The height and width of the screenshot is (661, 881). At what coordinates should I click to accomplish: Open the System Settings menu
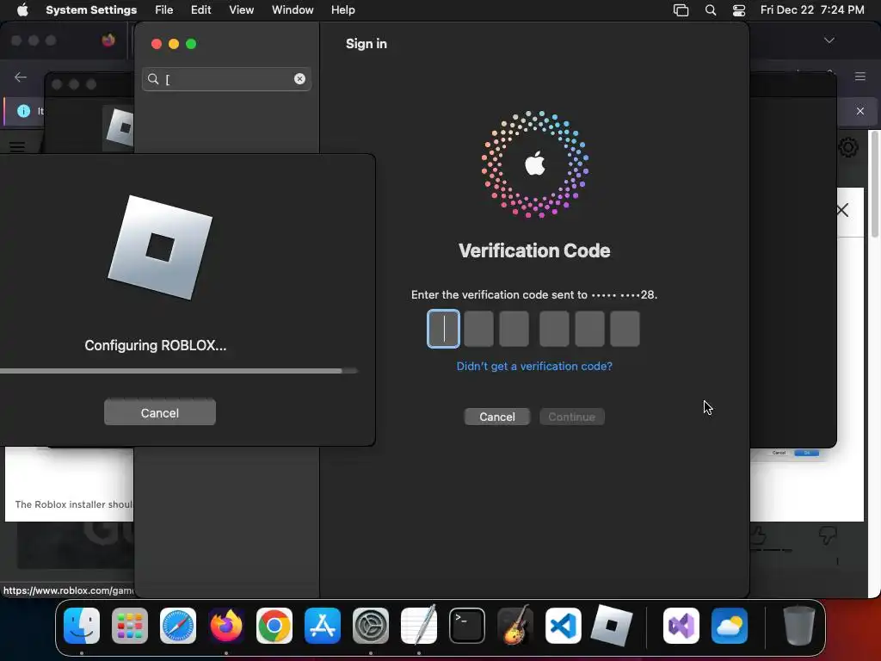(x=91, y=10)
